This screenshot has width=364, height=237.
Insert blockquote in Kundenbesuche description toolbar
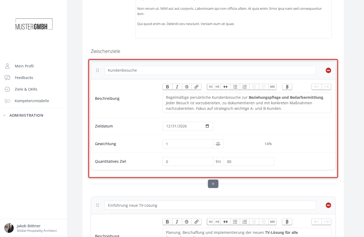point(226,87)
